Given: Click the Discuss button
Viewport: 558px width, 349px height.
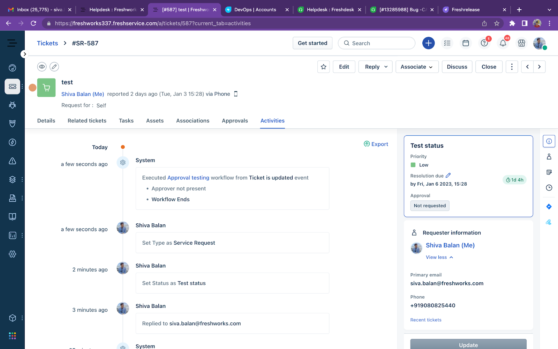Looking at the screenshot, I should 457,67.
